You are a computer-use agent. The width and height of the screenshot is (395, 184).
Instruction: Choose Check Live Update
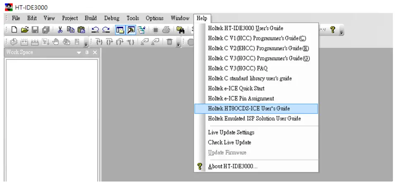(256, 142)
